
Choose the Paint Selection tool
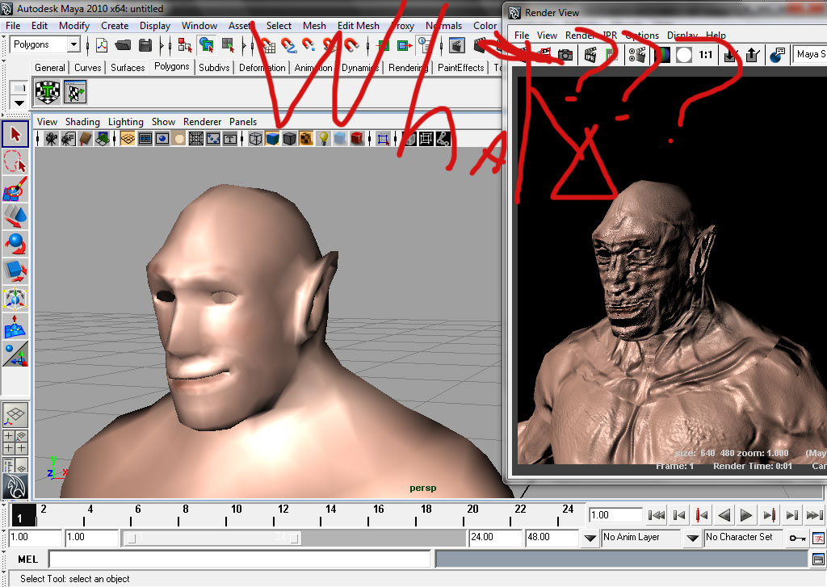tap(15, 189)
